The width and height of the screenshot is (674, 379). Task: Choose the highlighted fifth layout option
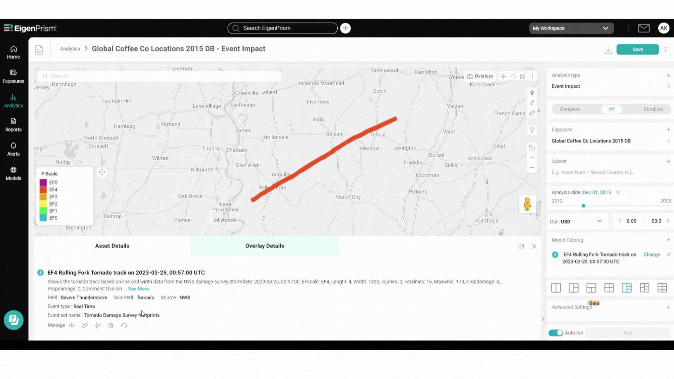pyautogui.click(x=627, y=288)
